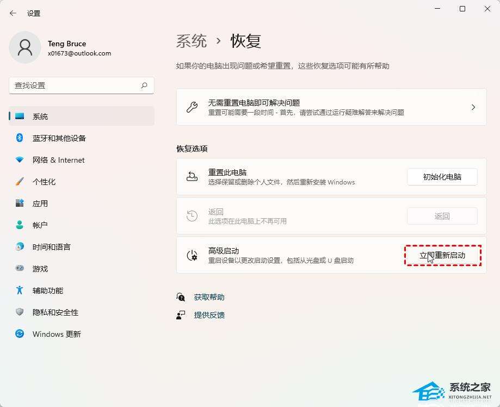Click the get help headset icon

point(181,297)
